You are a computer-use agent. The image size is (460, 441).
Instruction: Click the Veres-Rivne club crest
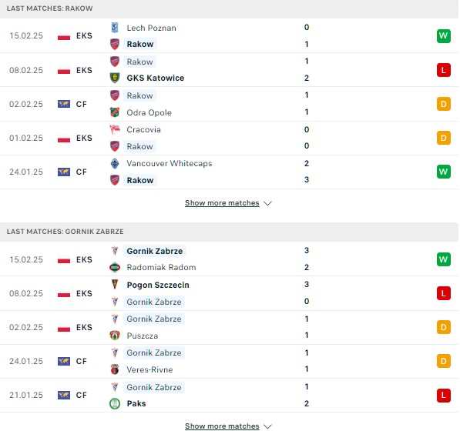click(x=115, y=369)
